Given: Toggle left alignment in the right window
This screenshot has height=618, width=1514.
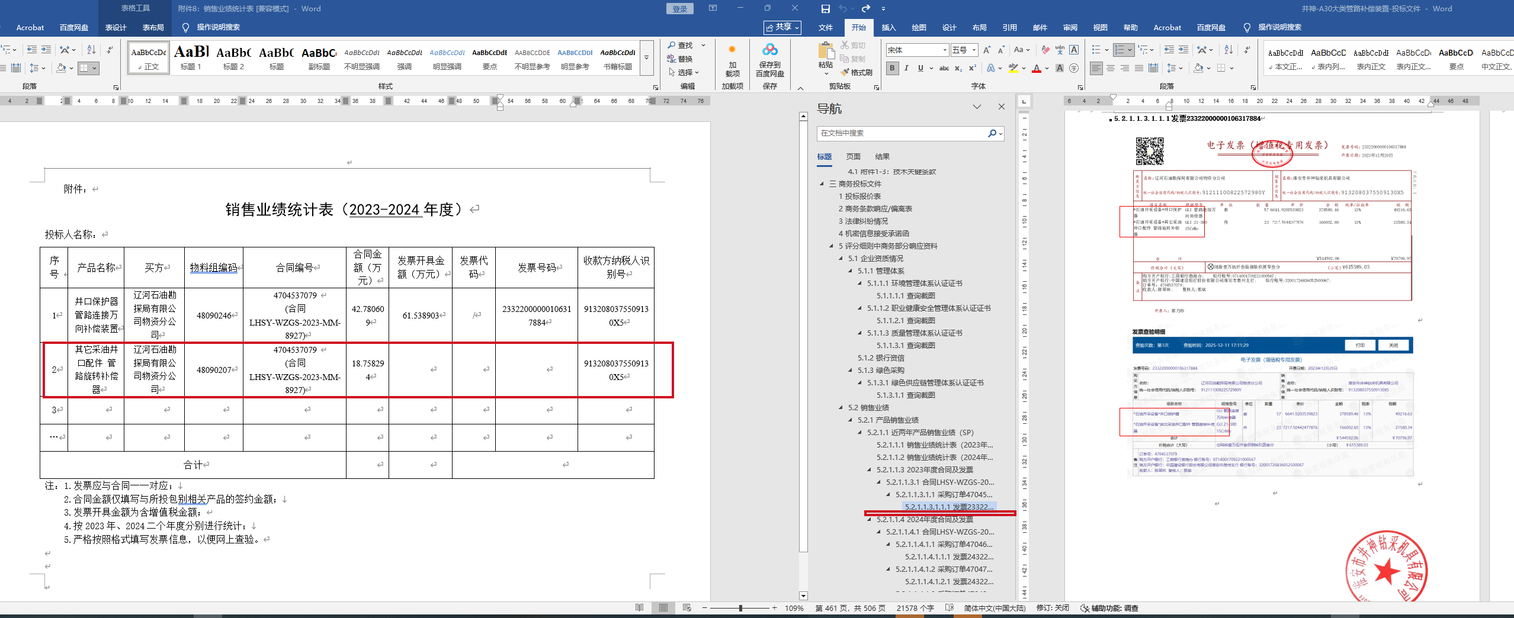Looking at the screenshot, I should (x=1096, y=68).
